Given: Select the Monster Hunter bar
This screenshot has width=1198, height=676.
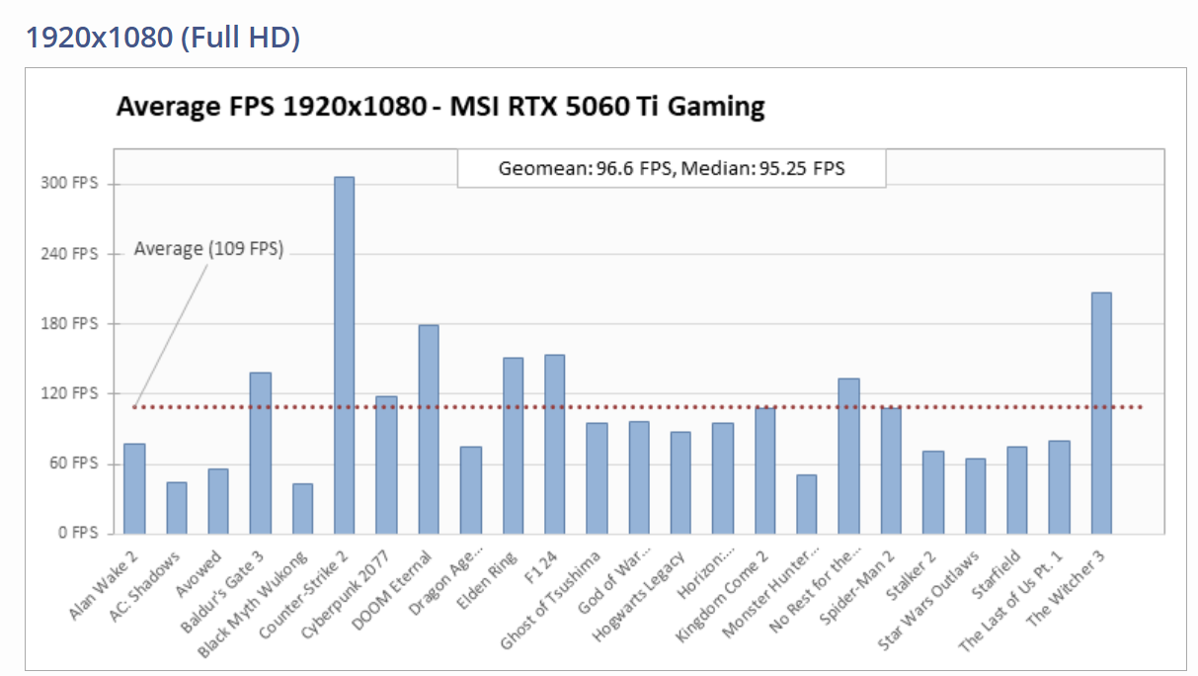Looking at the screenshot, I should pyautogui.click(x=807, y=504).
